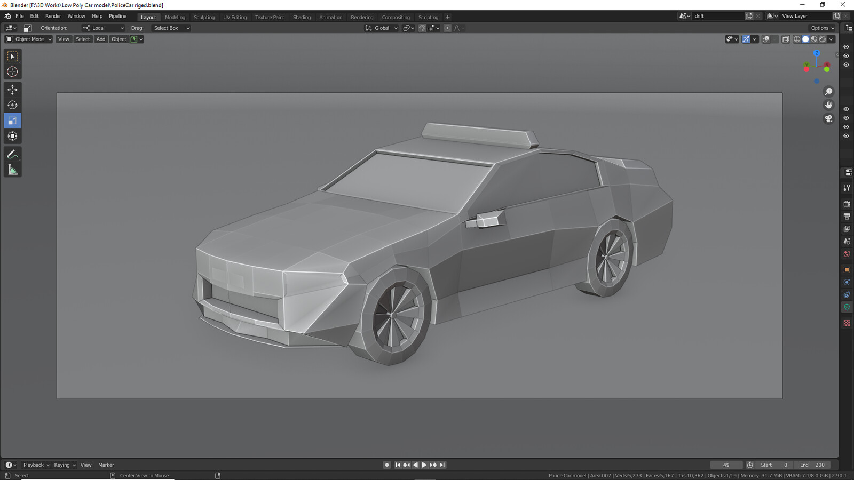854x480 pixels.
Task: Open the Render menu
Action: coord(53,16)
